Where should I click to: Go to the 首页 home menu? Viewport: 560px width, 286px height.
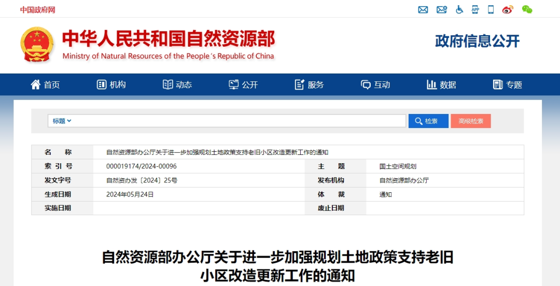click(45, 84)
